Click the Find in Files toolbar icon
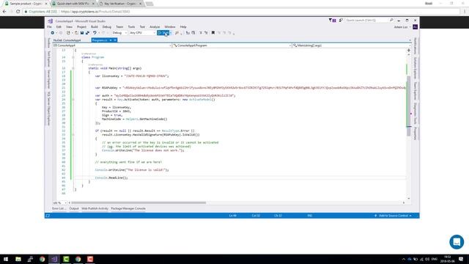 [177, 32]
